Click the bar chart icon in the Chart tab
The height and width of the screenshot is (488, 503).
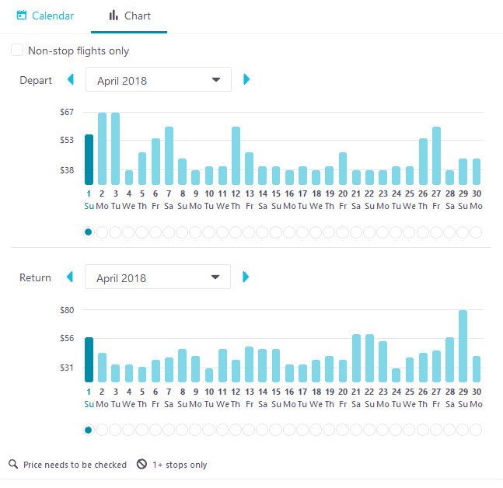114,16
